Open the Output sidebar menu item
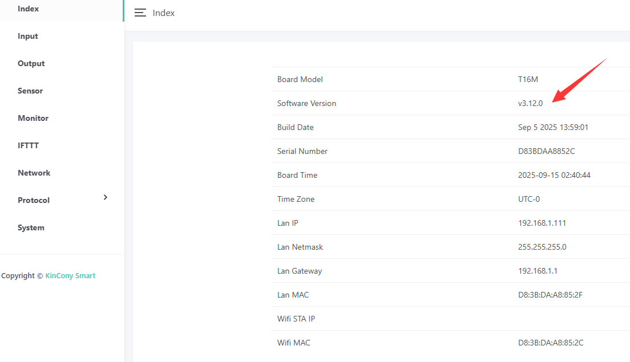The width and height of the screenshot is (630, 362). 31,64
